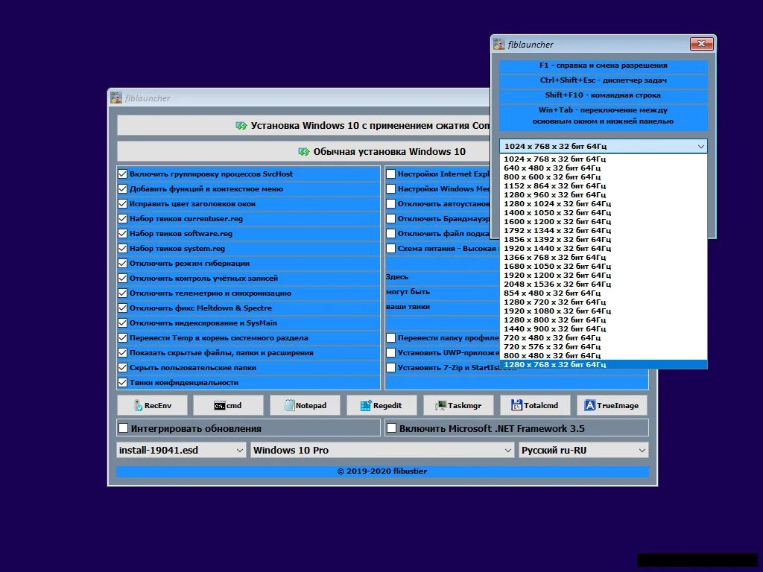
Task: Select 1280 x 720 x 32 бит resolution
Action: [x=604, y=302]
